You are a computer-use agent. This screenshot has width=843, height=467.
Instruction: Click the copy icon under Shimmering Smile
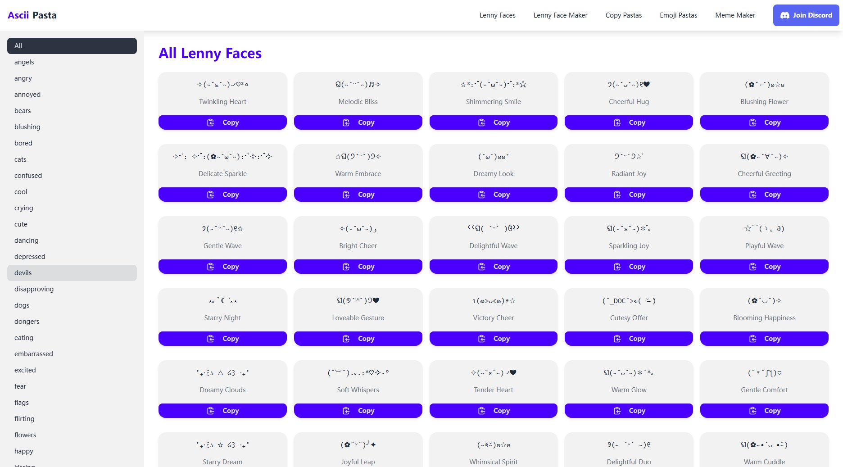pyautogui.click(x=481, y=122)
